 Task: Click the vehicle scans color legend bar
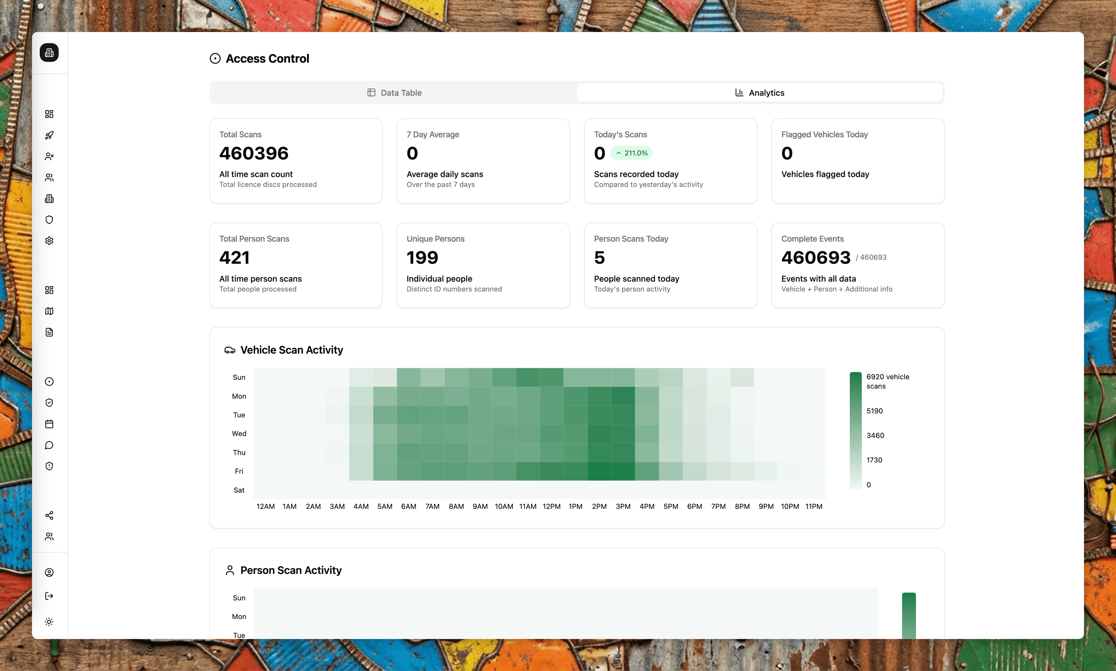pos(856,430)
